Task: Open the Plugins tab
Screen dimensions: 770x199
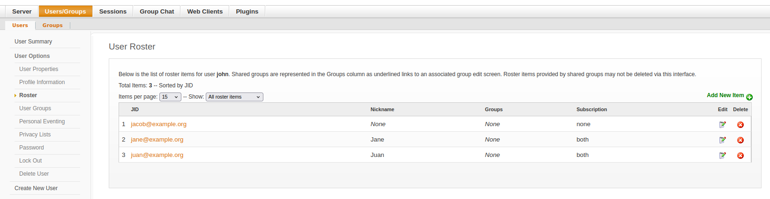Action: 247,12
